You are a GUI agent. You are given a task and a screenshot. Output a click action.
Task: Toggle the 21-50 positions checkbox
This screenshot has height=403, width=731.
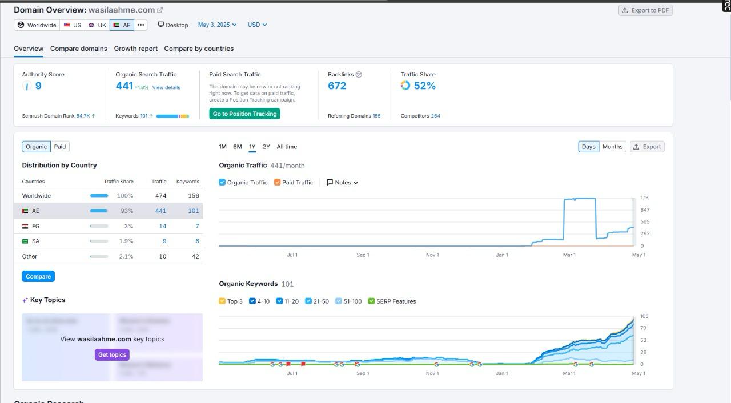[308, 301]
